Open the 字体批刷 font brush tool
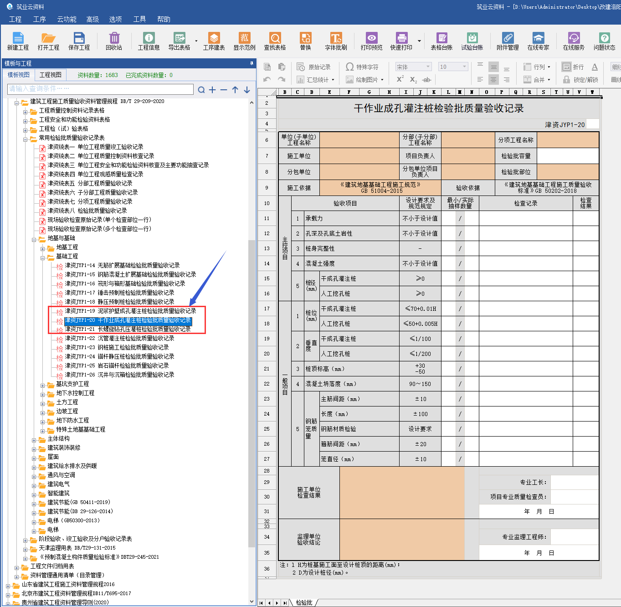This screenshot has width=621, height=607. (336, 41)
